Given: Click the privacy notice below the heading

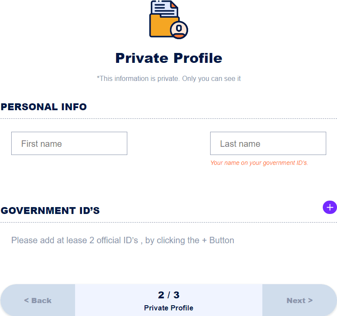Looking at the screenshot, I should (169, 79).
